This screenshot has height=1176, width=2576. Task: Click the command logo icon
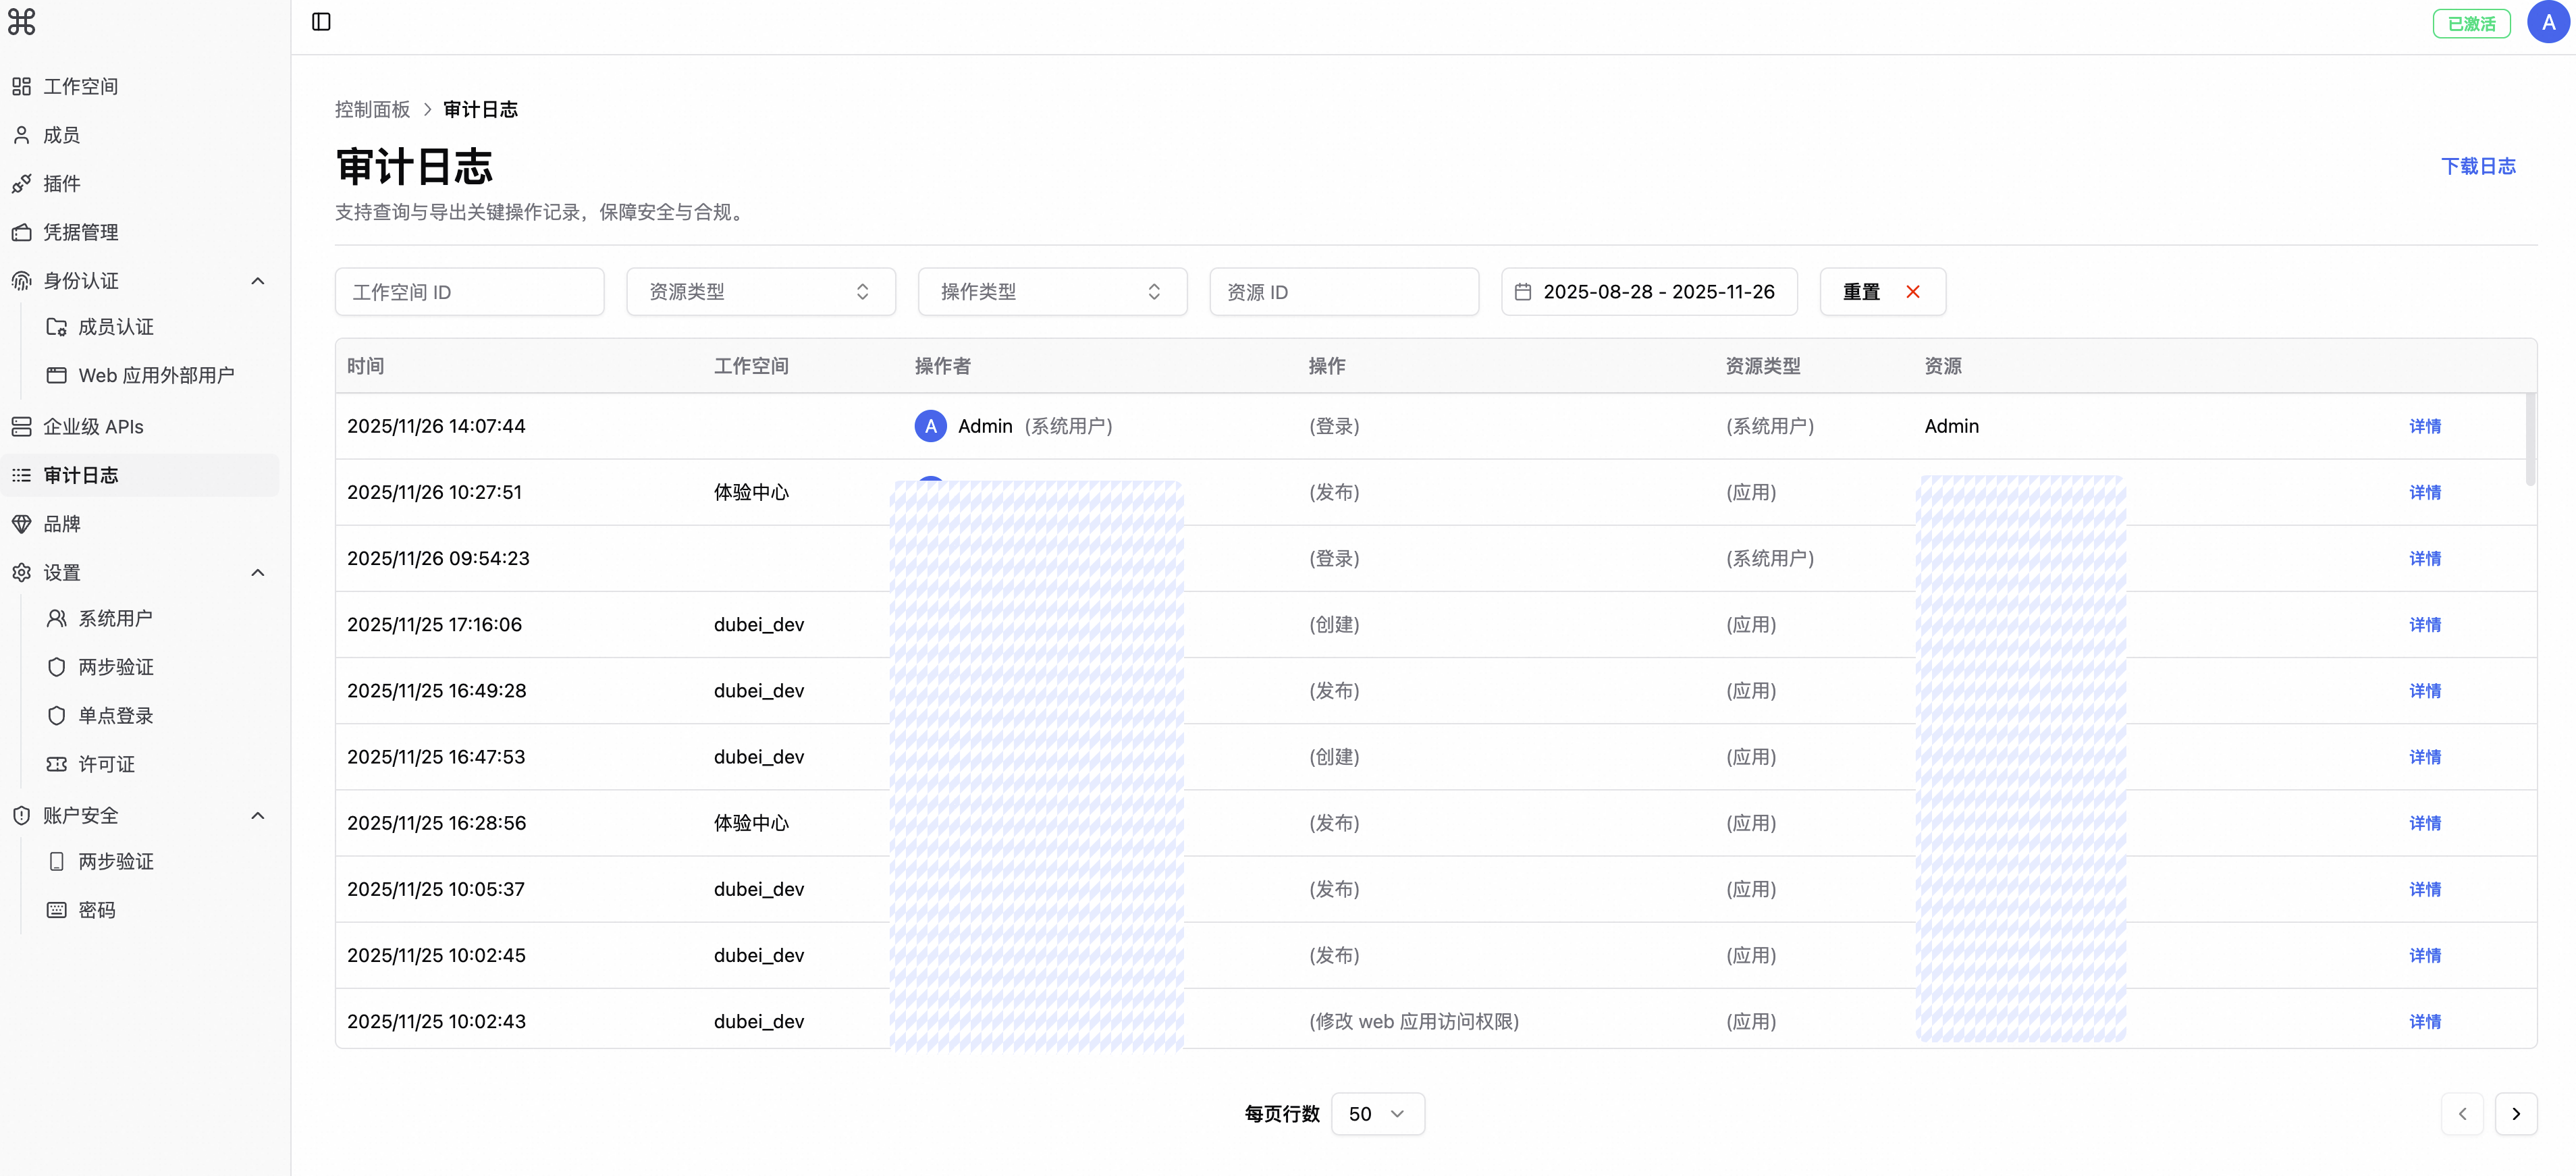22,22
